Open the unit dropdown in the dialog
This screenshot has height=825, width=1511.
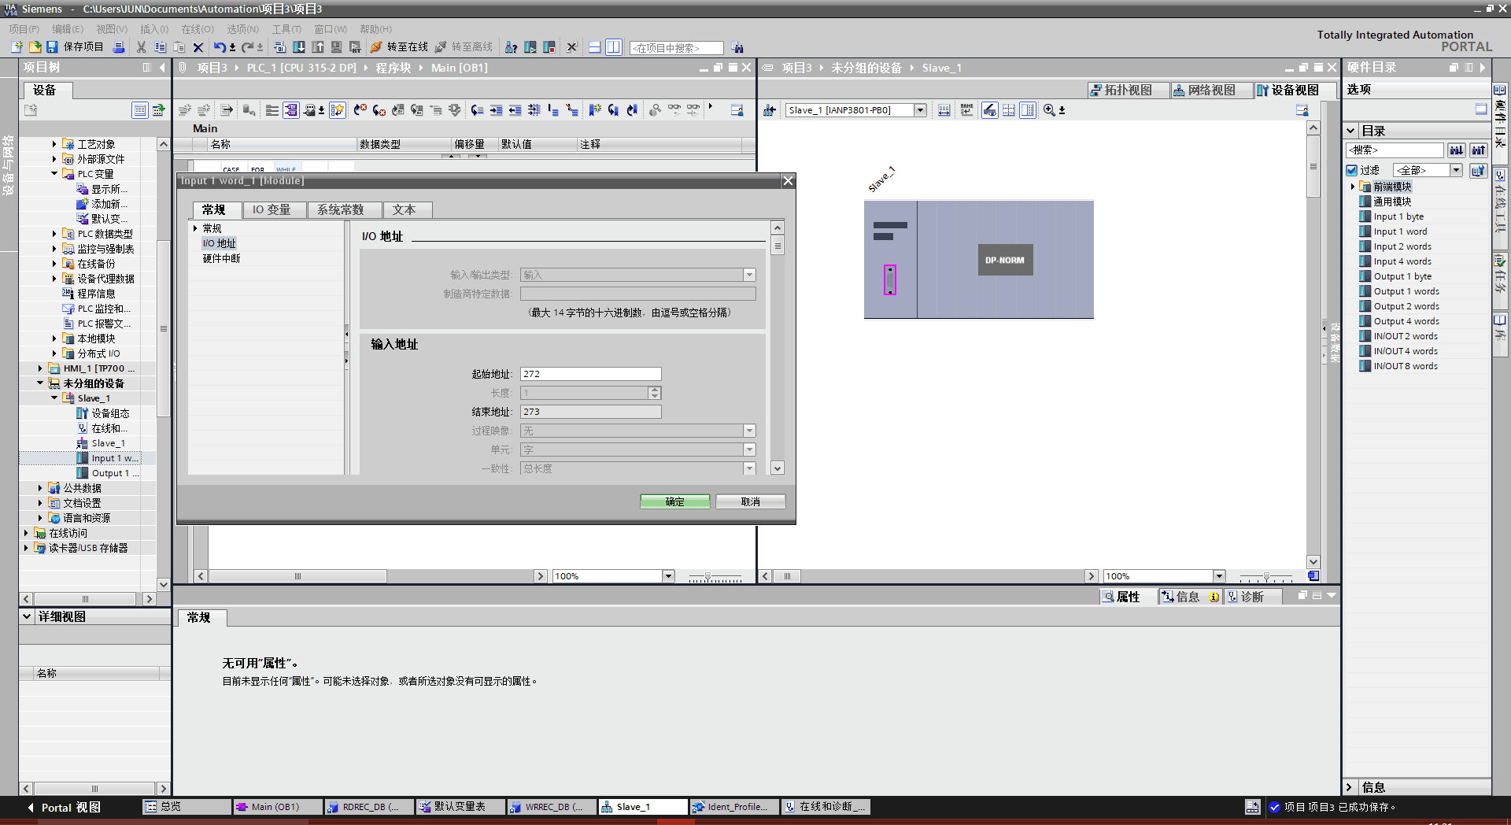[749, 449]
